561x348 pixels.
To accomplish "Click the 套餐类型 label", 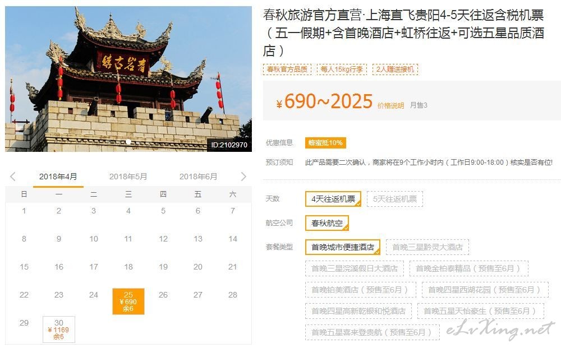I will (x=279, y=247).
